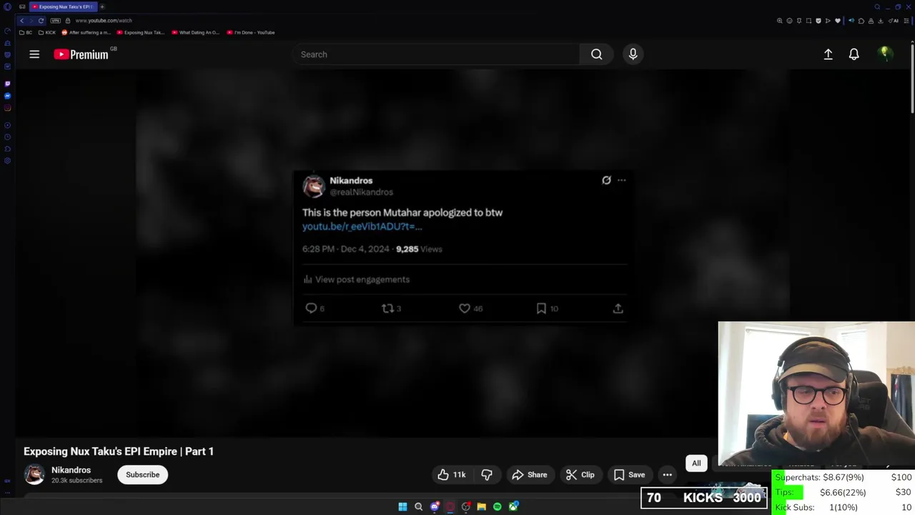The height and width of the screenshot is (515, 915).
Task: Click the heart bookmark icon in toolbar
Action: click(838, 21)
